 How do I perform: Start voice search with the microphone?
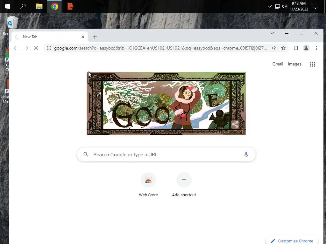pyautogui.click(x=246, y=155)
